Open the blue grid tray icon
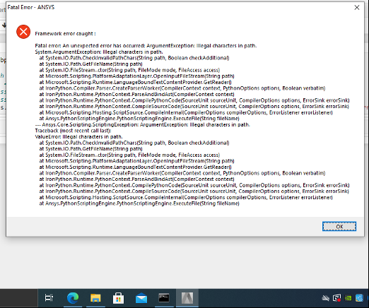This screenshot has height=308, width=369. (359, 298)
